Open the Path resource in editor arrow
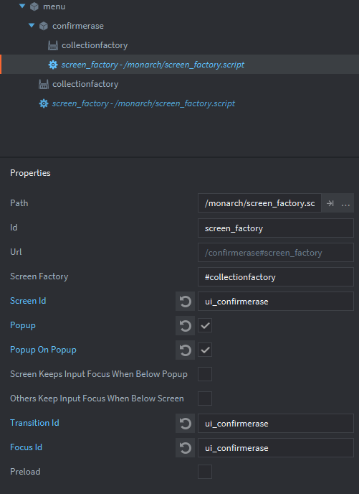Image resolution: width=359 pixels, height=494 pixels. pyautogui.click(x=330, y=203)
